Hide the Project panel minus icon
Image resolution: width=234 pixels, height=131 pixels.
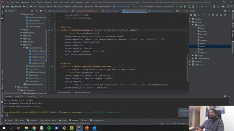tap(45, 11)
